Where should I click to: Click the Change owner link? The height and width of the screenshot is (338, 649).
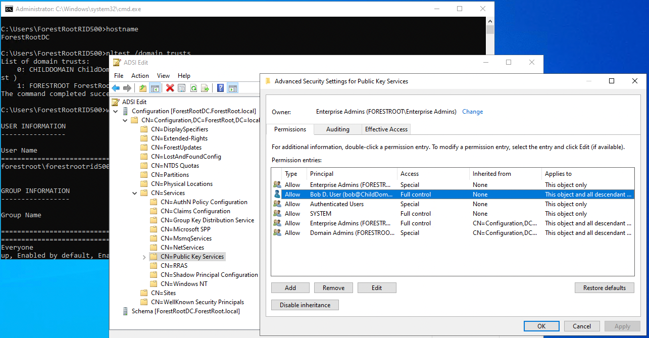[473, 112]
